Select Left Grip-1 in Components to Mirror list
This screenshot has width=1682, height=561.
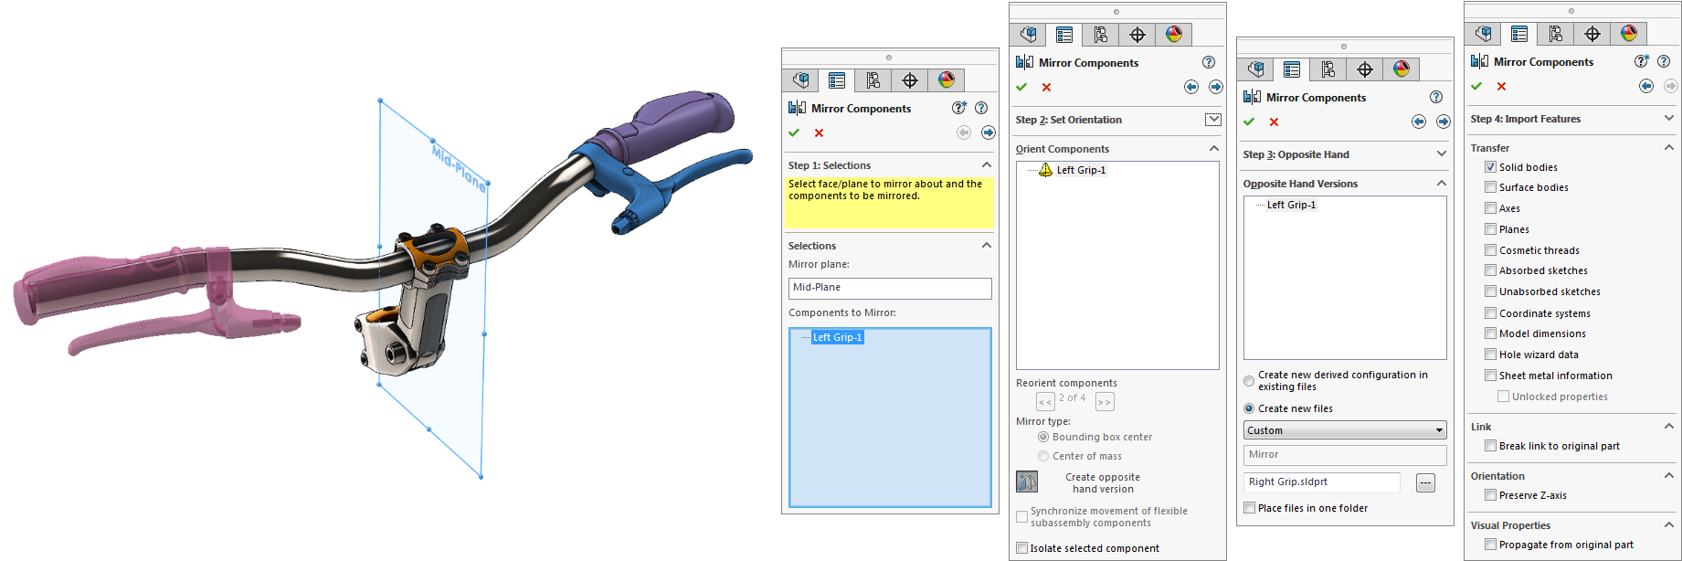838,337
